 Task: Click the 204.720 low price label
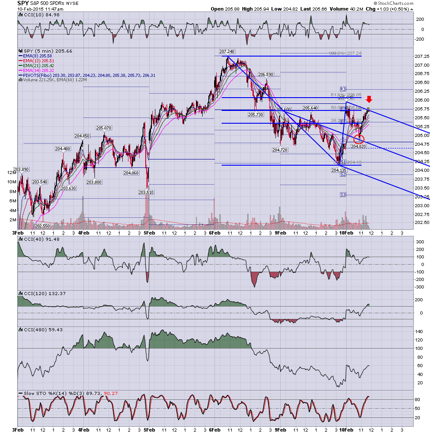click(x=280, y=150)
